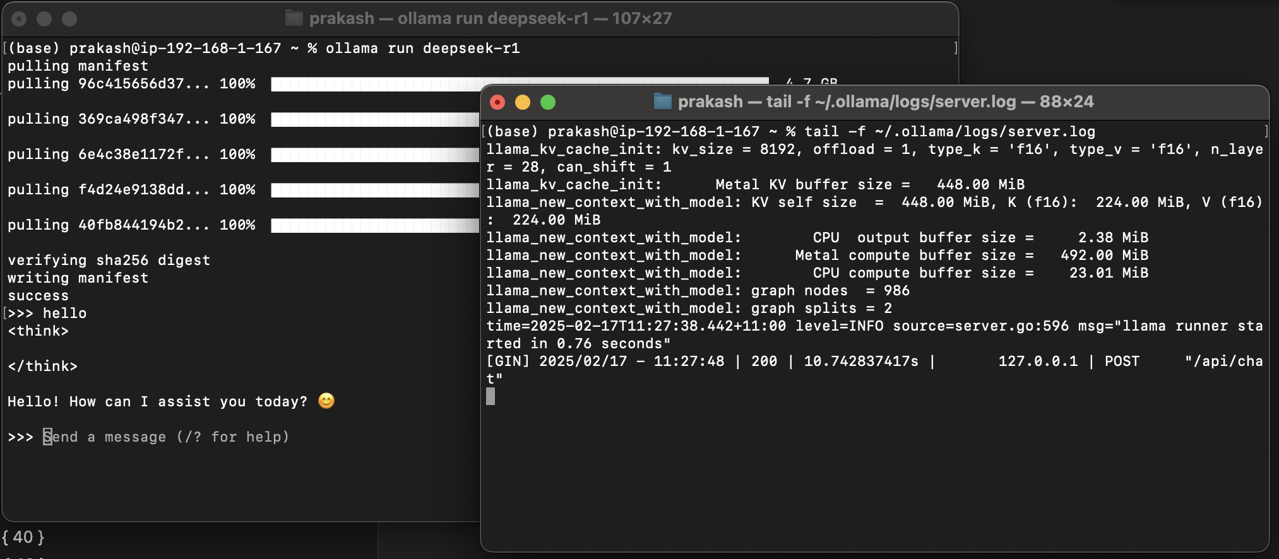The height and width of the screenshot is (559, 1279).
Task: Click the title 'prakash — tail -f ~/.ollama/logs/server.log — 88×24'
Action: 886,102
